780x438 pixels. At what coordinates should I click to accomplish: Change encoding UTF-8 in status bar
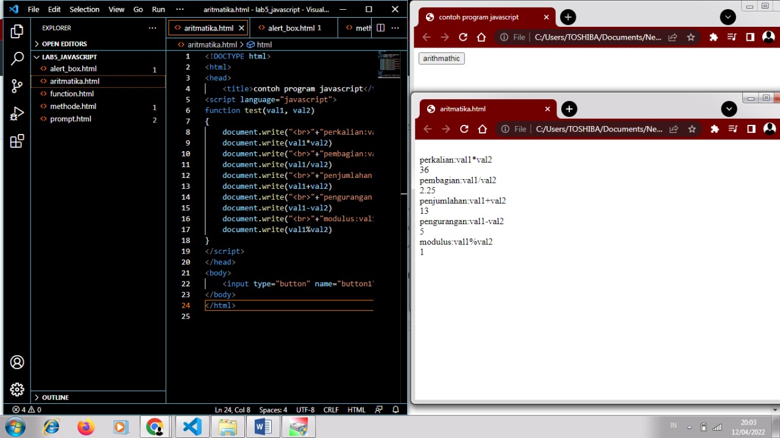(x=305, y=410)
